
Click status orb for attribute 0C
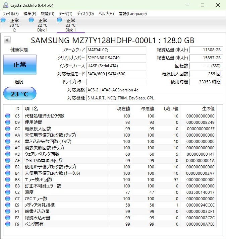pos(8,129)
